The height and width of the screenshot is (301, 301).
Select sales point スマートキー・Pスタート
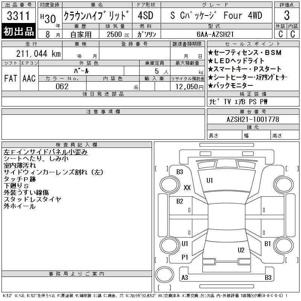[245, 69]
